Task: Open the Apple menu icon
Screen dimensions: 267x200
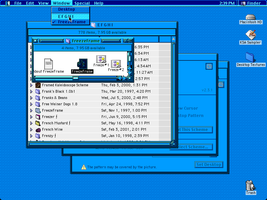Action: click(8, 3)
